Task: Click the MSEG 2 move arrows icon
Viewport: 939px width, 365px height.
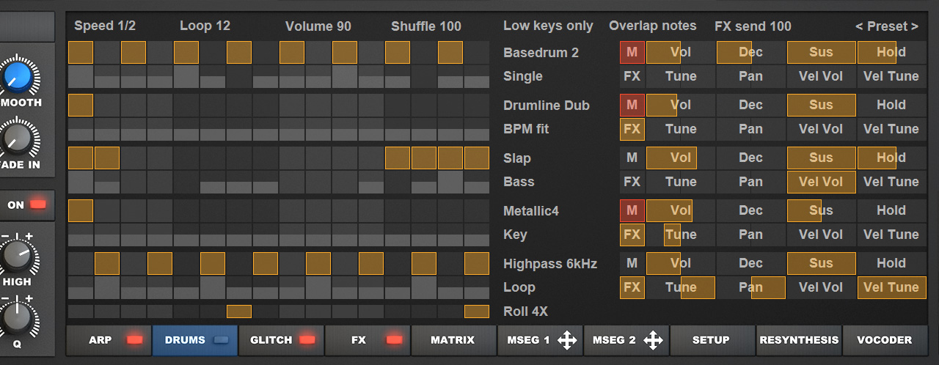Action: pos(653,340)
